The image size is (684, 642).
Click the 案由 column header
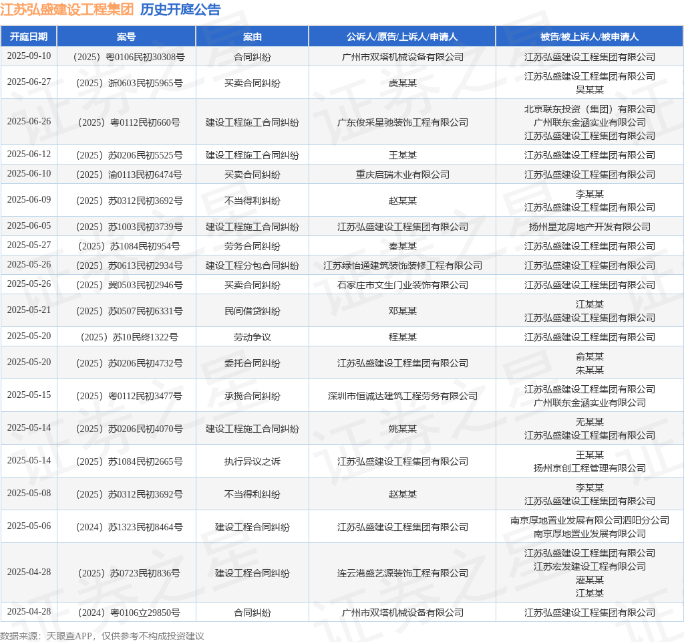pos(252,37)
